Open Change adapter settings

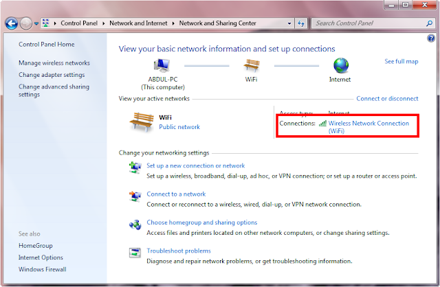point(52,75)
